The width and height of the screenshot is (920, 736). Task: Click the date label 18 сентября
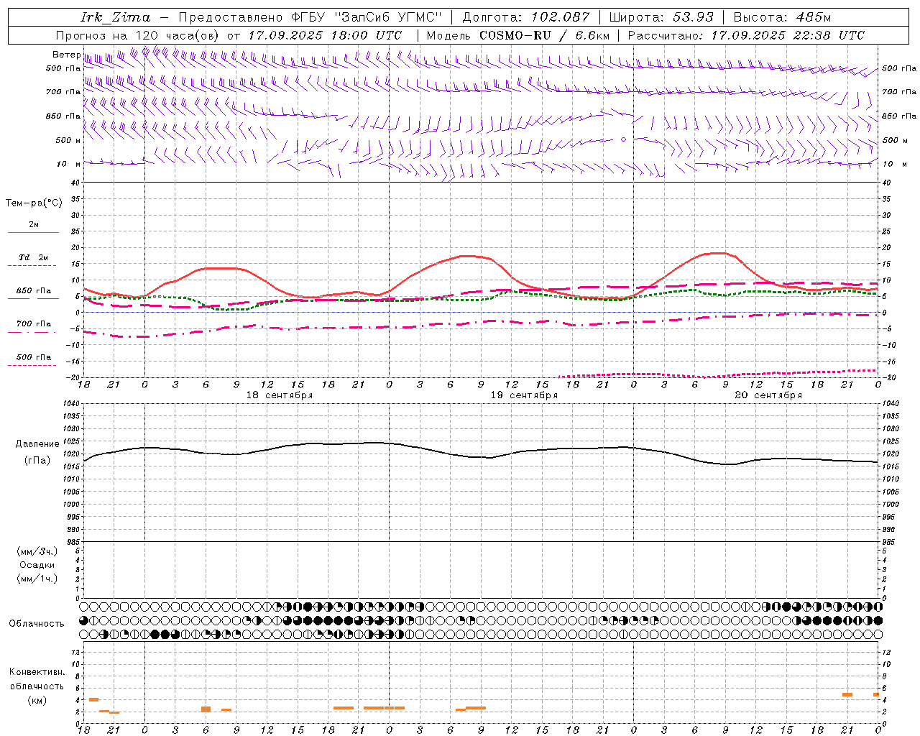click(280, 395)
